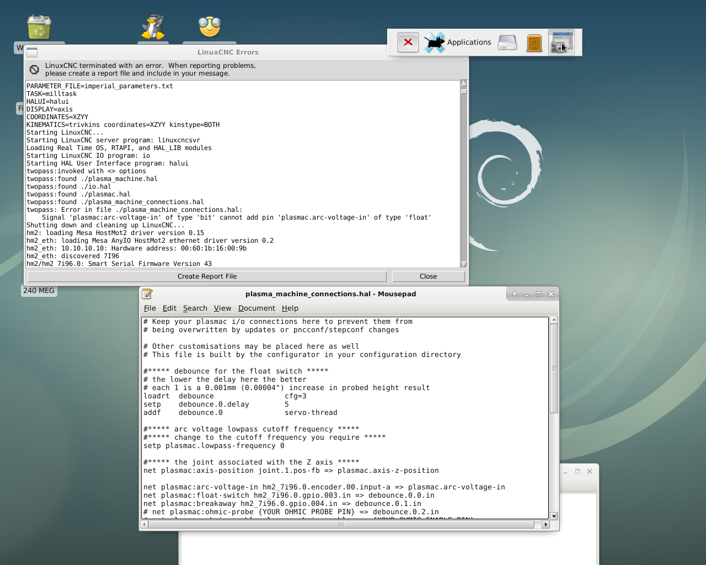Open the File menu in Mousepad
Image resolution: width=706 pixels, height=565 pixels.
point(149,308)
